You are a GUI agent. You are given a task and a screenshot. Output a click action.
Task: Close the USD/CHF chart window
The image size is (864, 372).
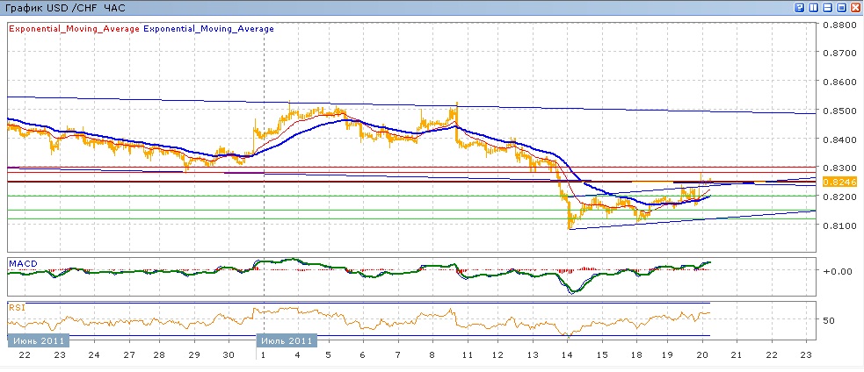[x=853, y=6]
